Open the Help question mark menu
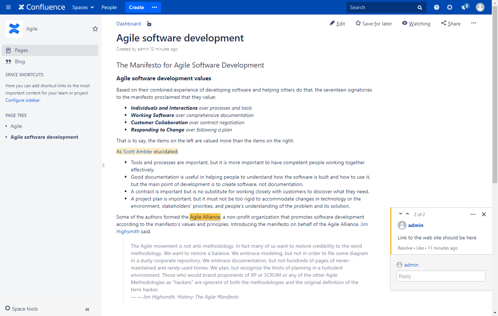The height and width of the screenshot is (316, 498). coord(437,7)
